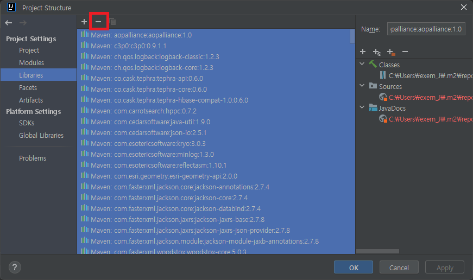This screenshot has width=473, height=280.
Task: Select Maven: ch.qos.logback:logback-core:1.2.3
Action: [x=216, y=67]
